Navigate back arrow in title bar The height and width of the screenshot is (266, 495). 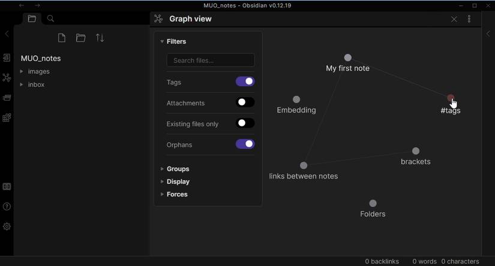(x=22, y=5)
